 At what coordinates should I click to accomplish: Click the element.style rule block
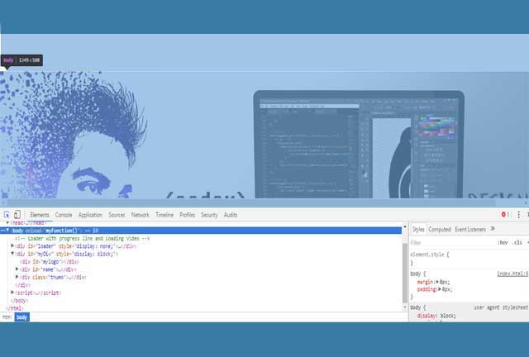click(x=469, y=259)
